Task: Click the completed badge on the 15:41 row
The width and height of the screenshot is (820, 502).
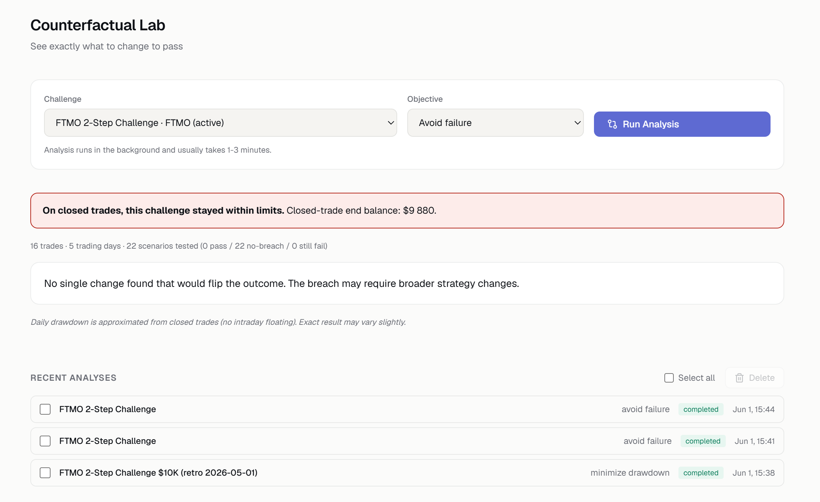Action: pos(703,441)
